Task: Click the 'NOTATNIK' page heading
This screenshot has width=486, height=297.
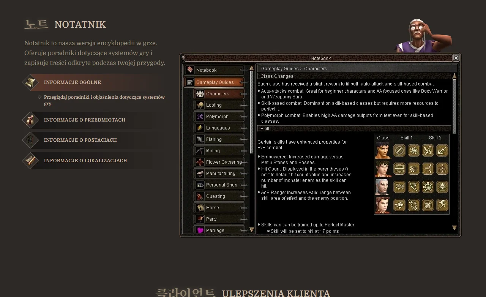Action: tap(80, 25)
